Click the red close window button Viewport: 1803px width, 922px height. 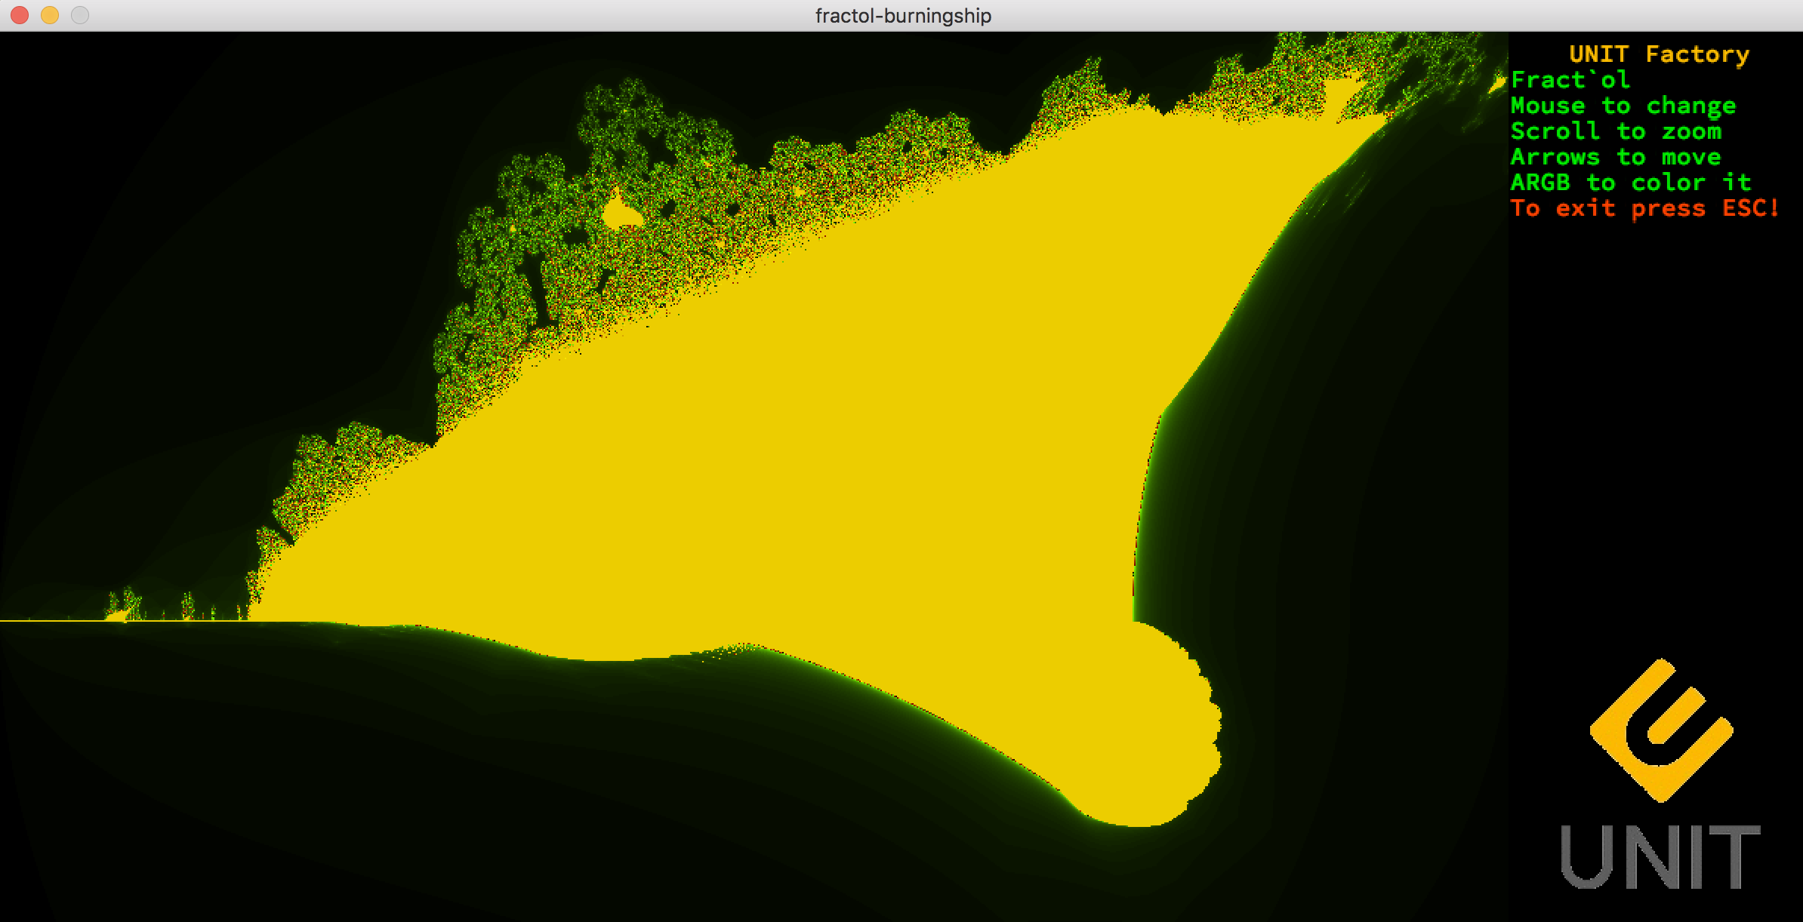20,15
